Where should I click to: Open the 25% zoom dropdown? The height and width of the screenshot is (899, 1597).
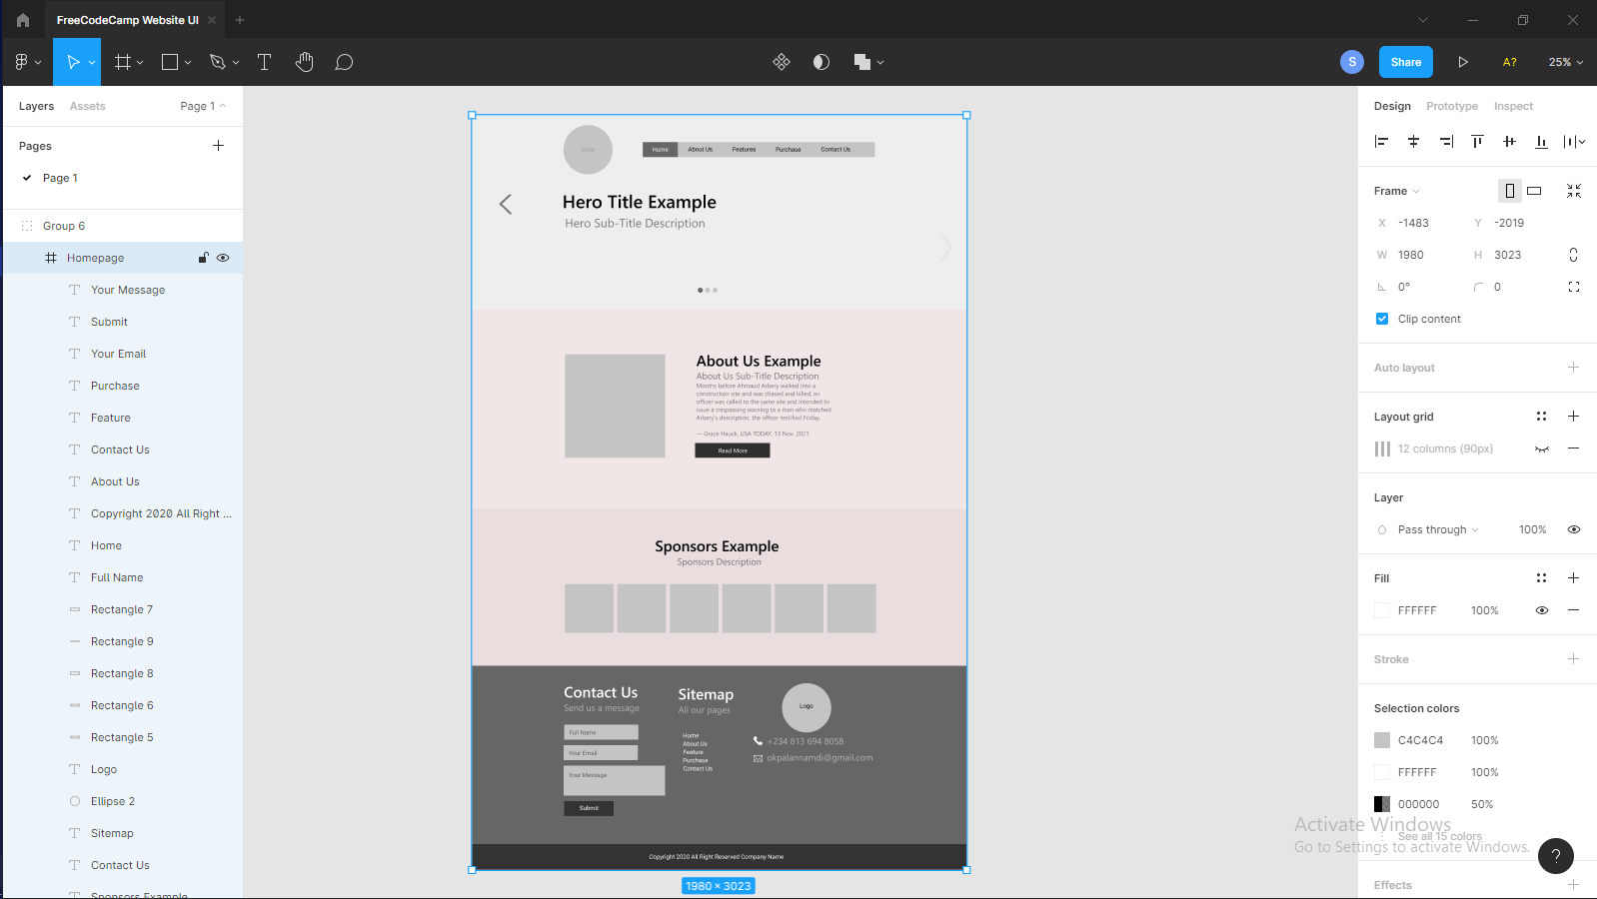pyautogui.click(x=1565, y=62)
